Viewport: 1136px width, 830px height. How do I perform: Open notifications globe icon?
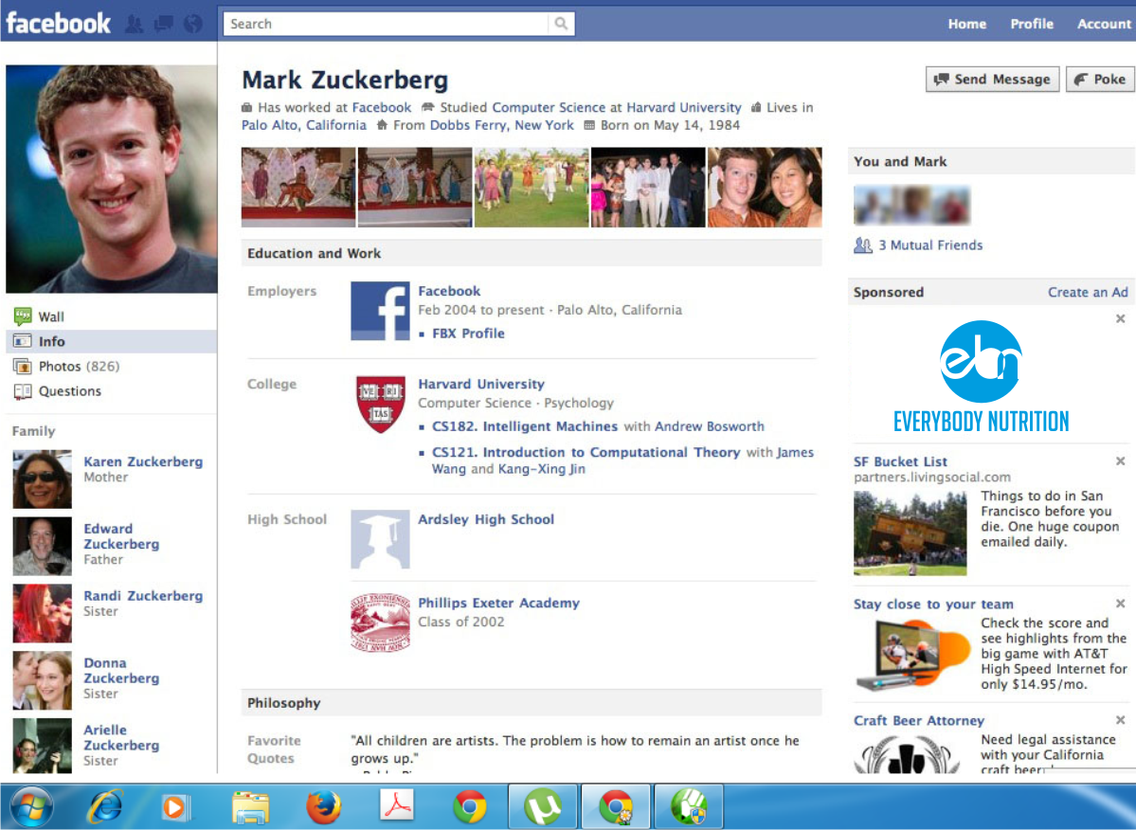pyautogui.click(x=192, y=24)
